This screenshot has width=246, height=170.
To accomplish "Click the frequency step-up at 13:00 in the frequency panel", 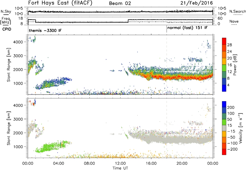I will (128, 21).
